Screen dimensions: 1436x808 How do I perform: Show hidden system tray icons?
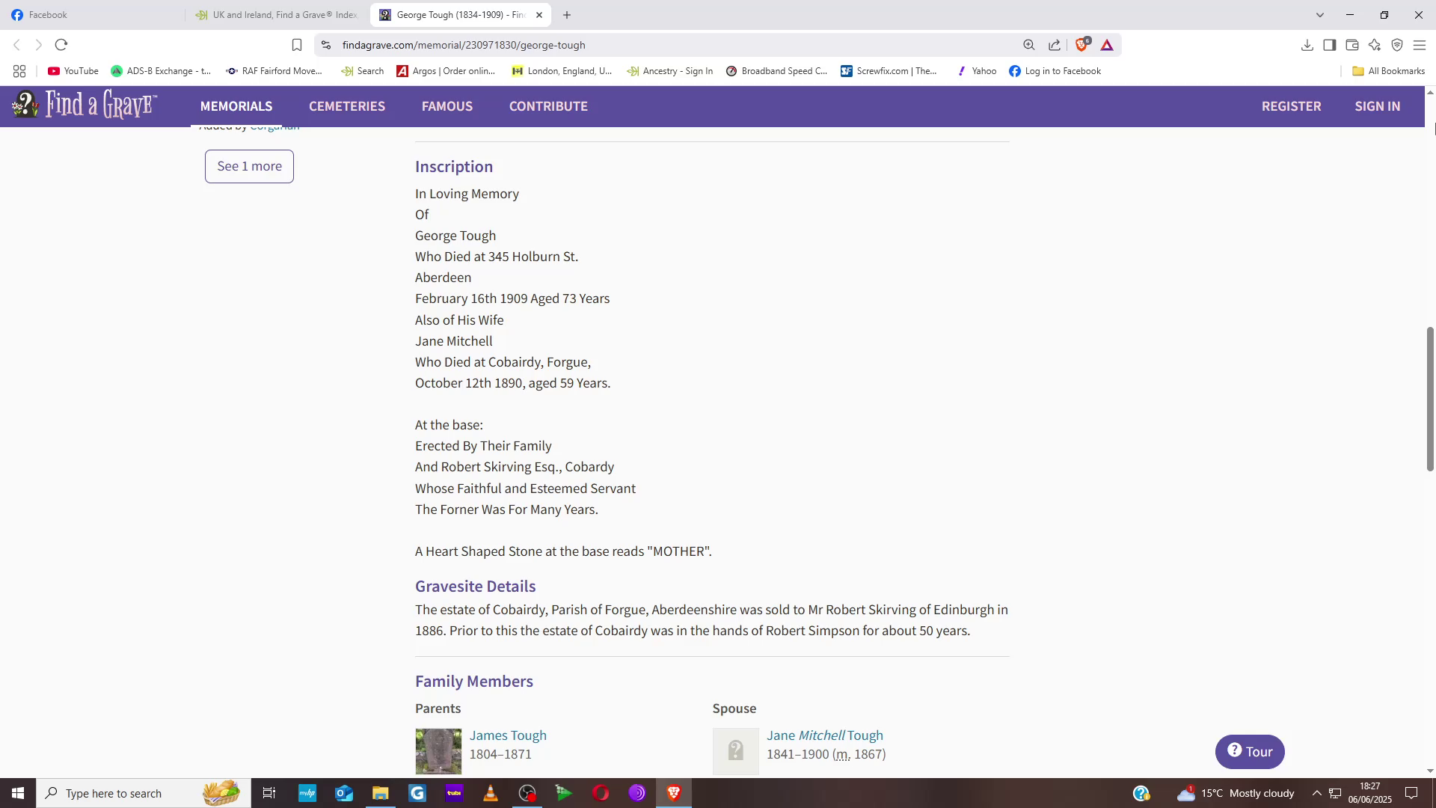click(x=1316, y=793)
